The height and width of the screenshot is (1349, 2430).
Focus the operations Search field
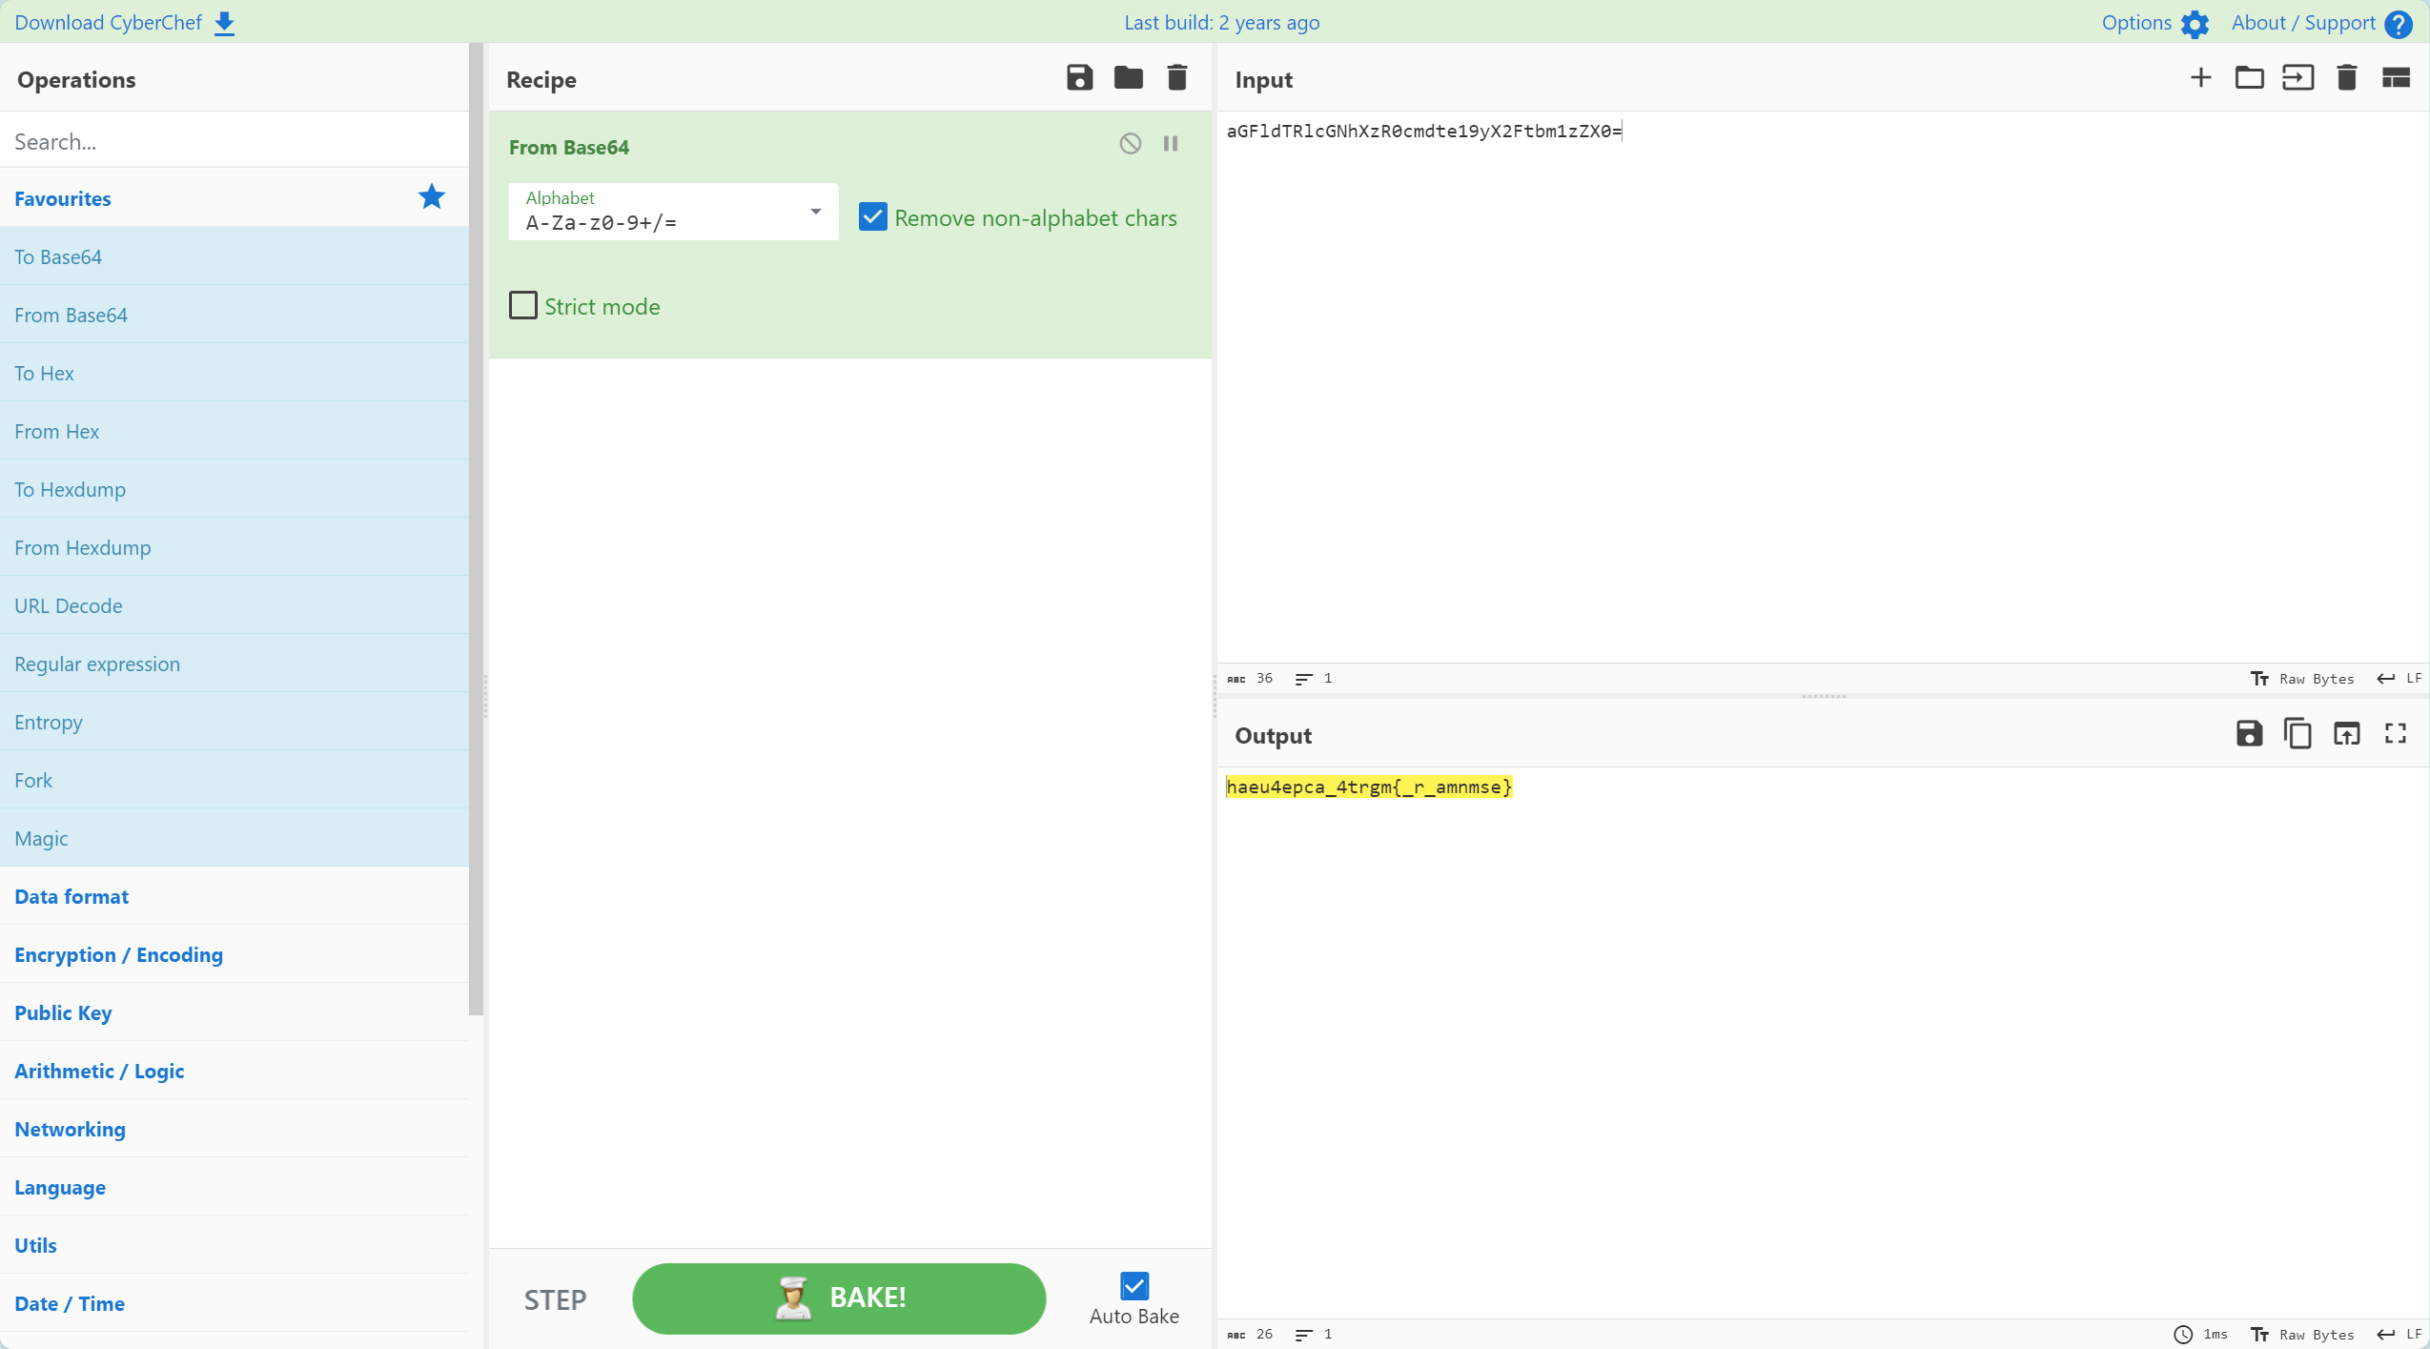[234, 141]
